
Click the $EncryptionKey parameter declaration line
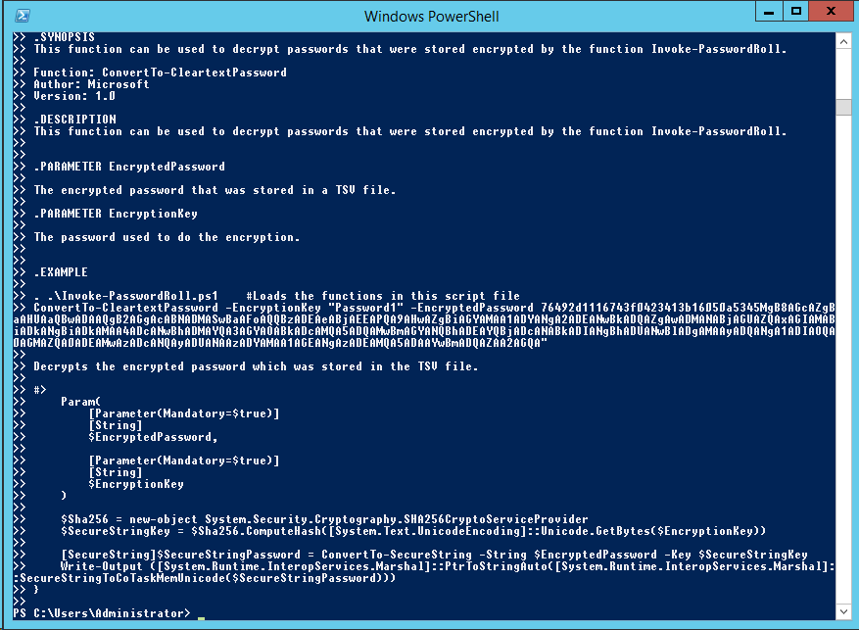point(136,484)
